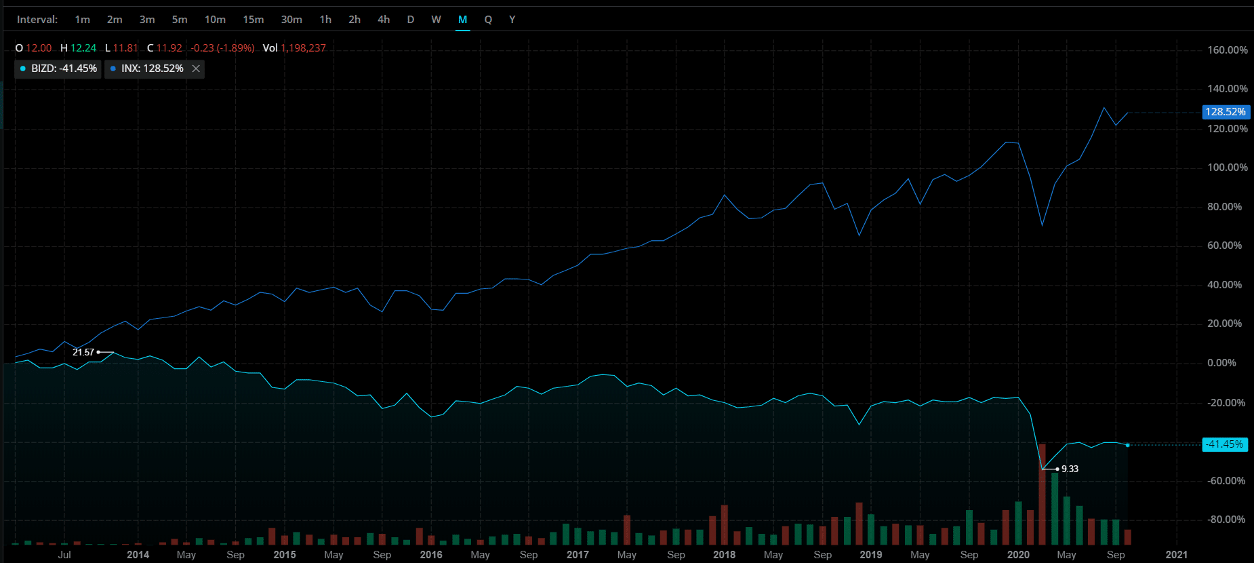Switch to the monthly (M) interval
1254x563 pixels.
click(x=463, y=20)
